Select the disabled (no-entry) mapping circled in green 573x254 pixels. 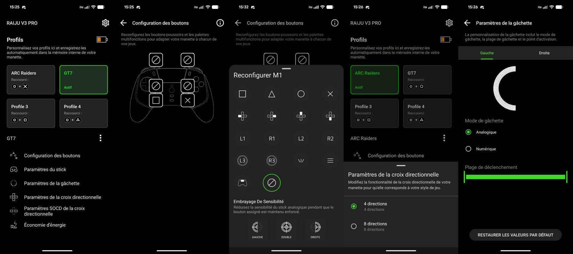click(x=272, y=183)
